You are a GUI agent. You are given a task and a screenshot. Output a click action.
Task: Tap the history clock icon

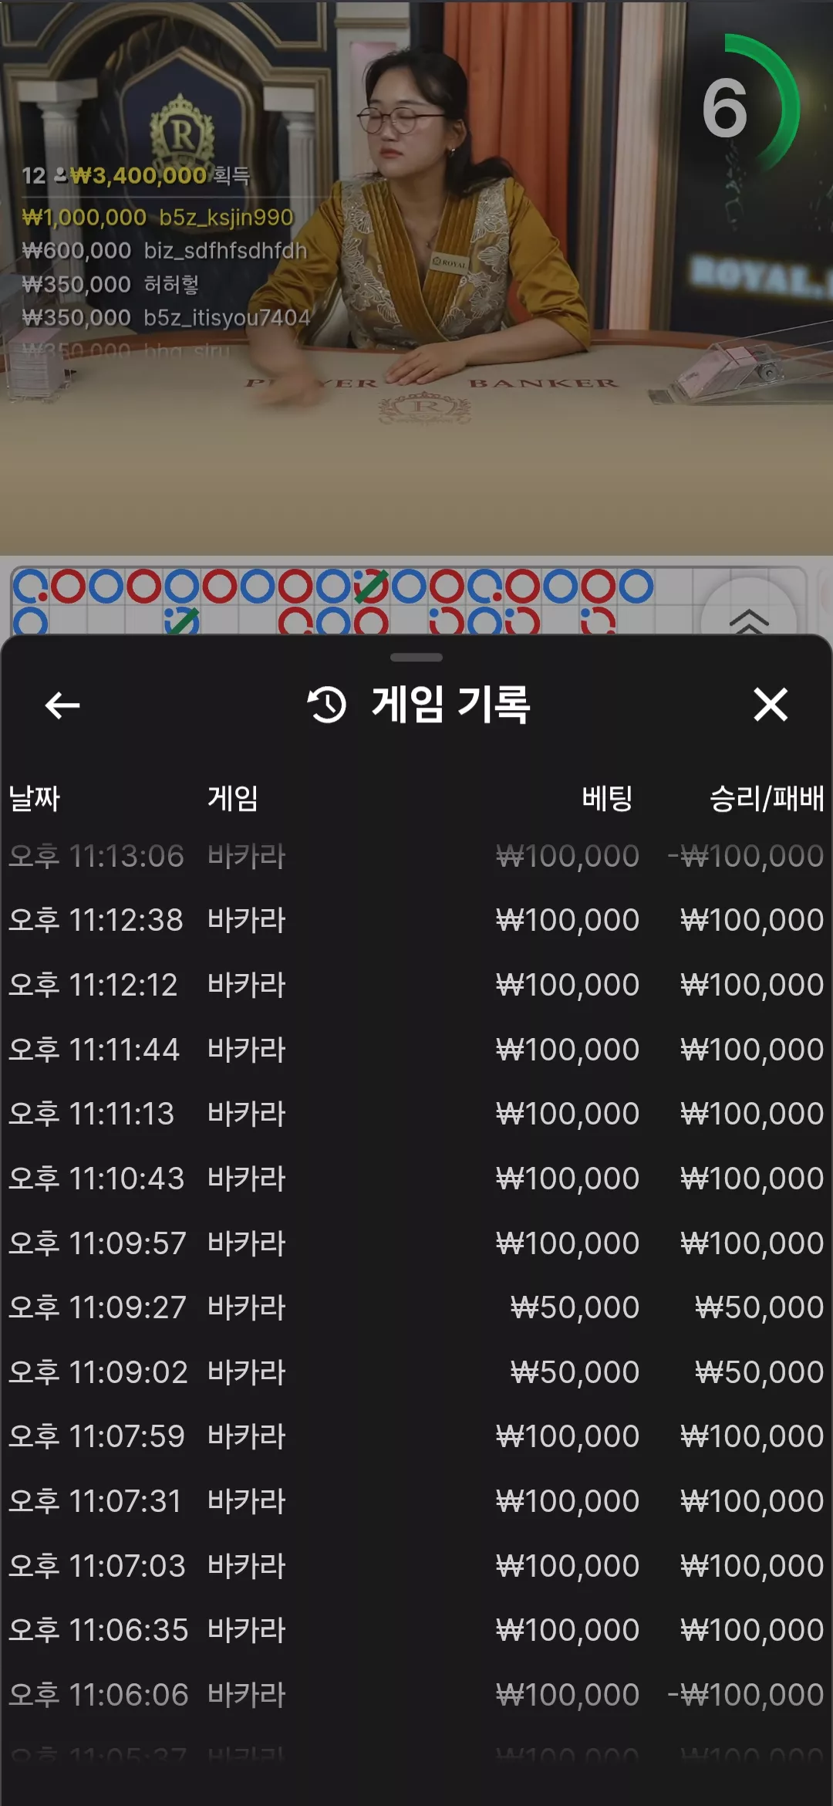pos(327,705)
